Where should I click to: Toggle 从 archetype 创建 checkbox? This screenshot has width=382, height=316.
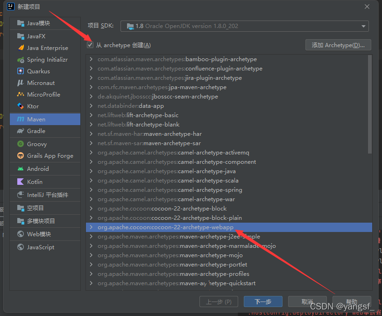90,45
